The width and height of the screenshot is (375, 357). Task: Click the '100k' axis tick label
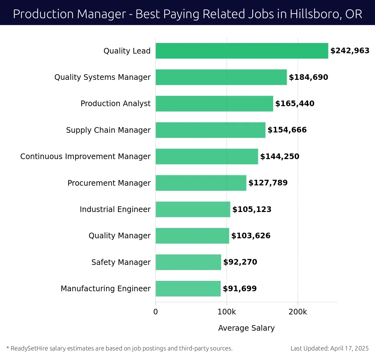pos(227,312)
